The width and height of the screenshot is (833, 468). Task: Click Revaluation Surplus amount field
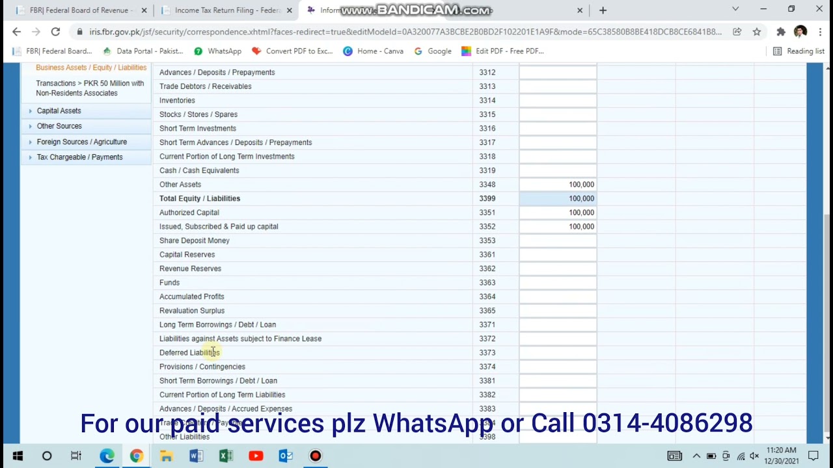point(558,311)
